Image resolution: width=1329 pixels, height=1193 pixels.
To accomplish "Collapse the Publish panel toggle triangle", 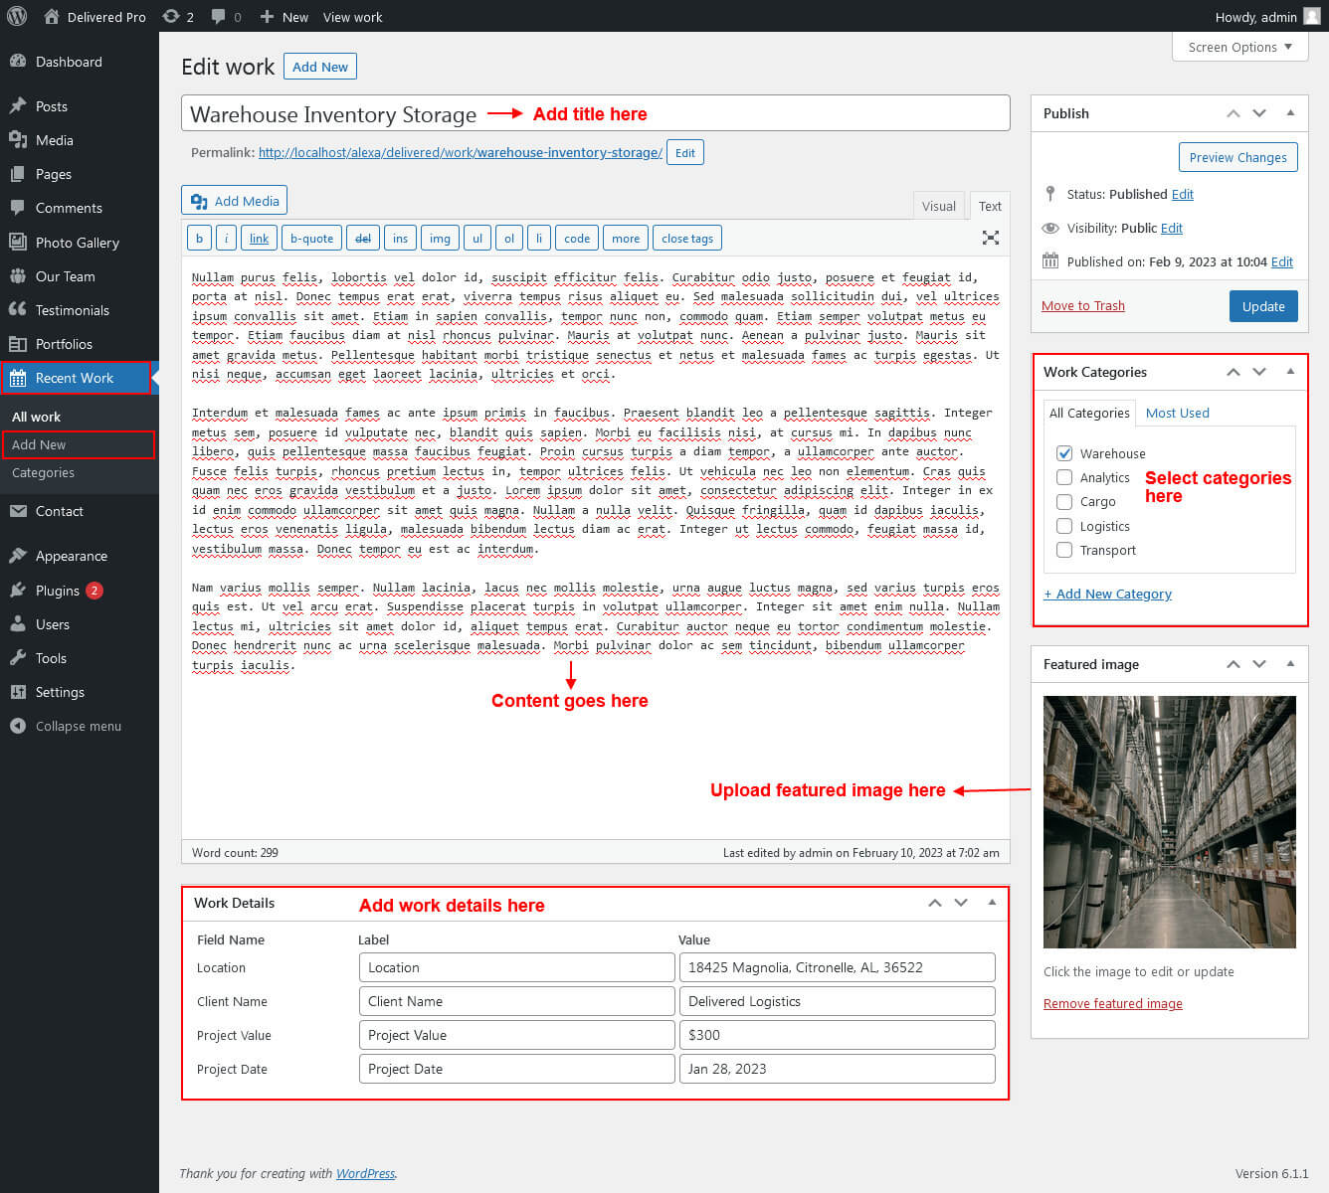I will (1290, 113).
